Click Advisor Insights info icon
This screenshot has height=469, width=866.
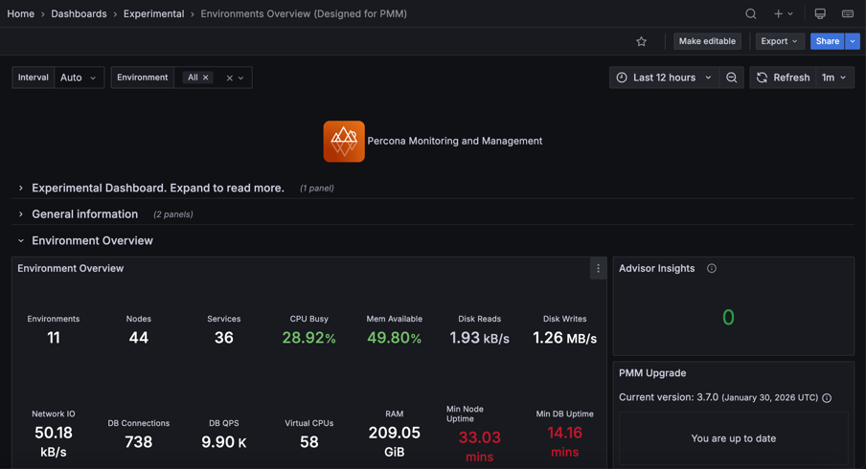(x=712, y=269)
